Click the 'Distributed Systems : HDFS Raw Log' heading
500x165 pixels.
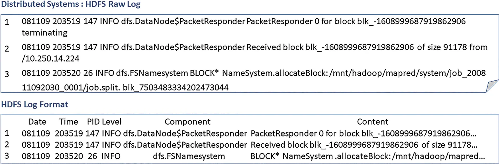click(71, 5)
